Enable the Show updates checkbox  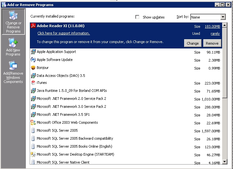pyautogui.click(x=138, y=17)
